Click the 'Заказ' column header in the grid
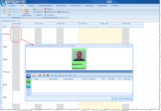 [x=37, y=80]
